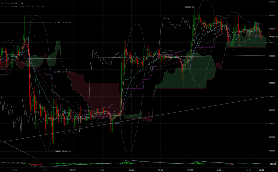Select the 715000 price axis label
This screenshot has height=172, width=278.
[x=272, y=124]
